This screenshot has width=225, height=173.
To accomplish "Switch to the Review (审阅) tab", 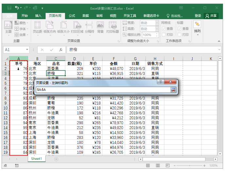I will [99, 16].
